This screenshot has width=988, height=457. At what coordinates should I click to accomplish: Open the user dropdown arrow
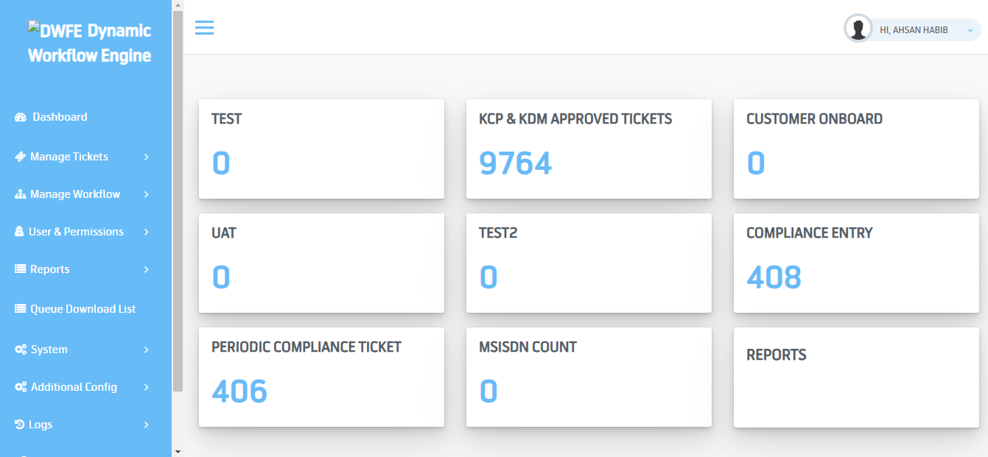coord(970,31)
